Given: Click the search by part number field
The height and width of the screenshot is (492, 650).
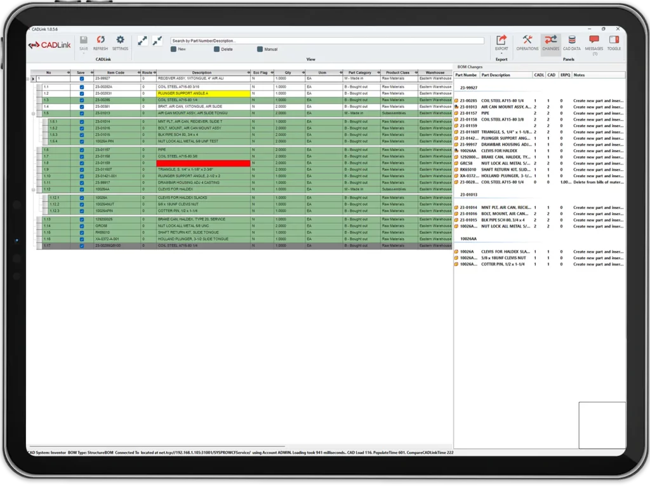Looking at the screenshot, I should point(327,41).
